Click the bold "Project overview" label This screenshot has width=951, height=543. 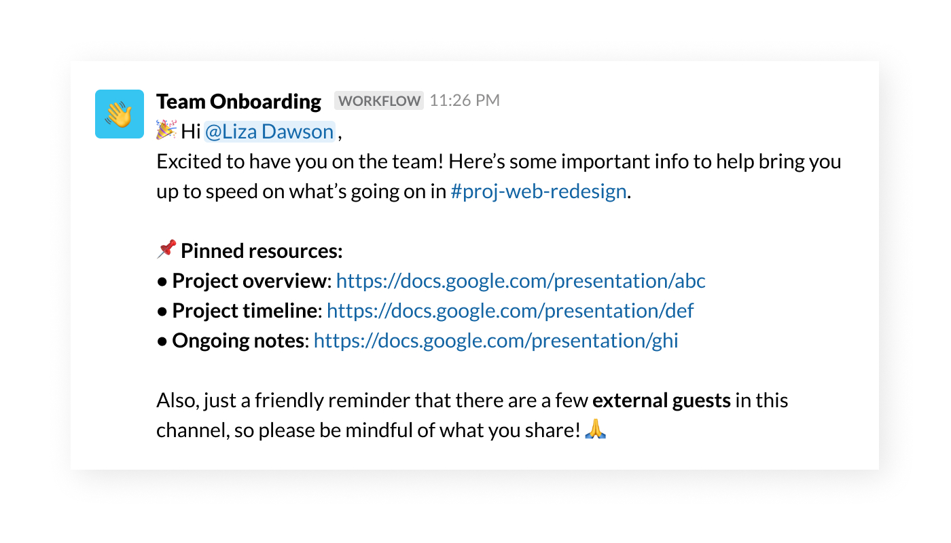249,281
